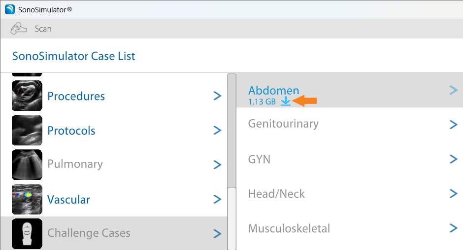The height and width of the screenshot is (250, 463).
Task: Expand the Protocols category chevron
Action: 217,130
